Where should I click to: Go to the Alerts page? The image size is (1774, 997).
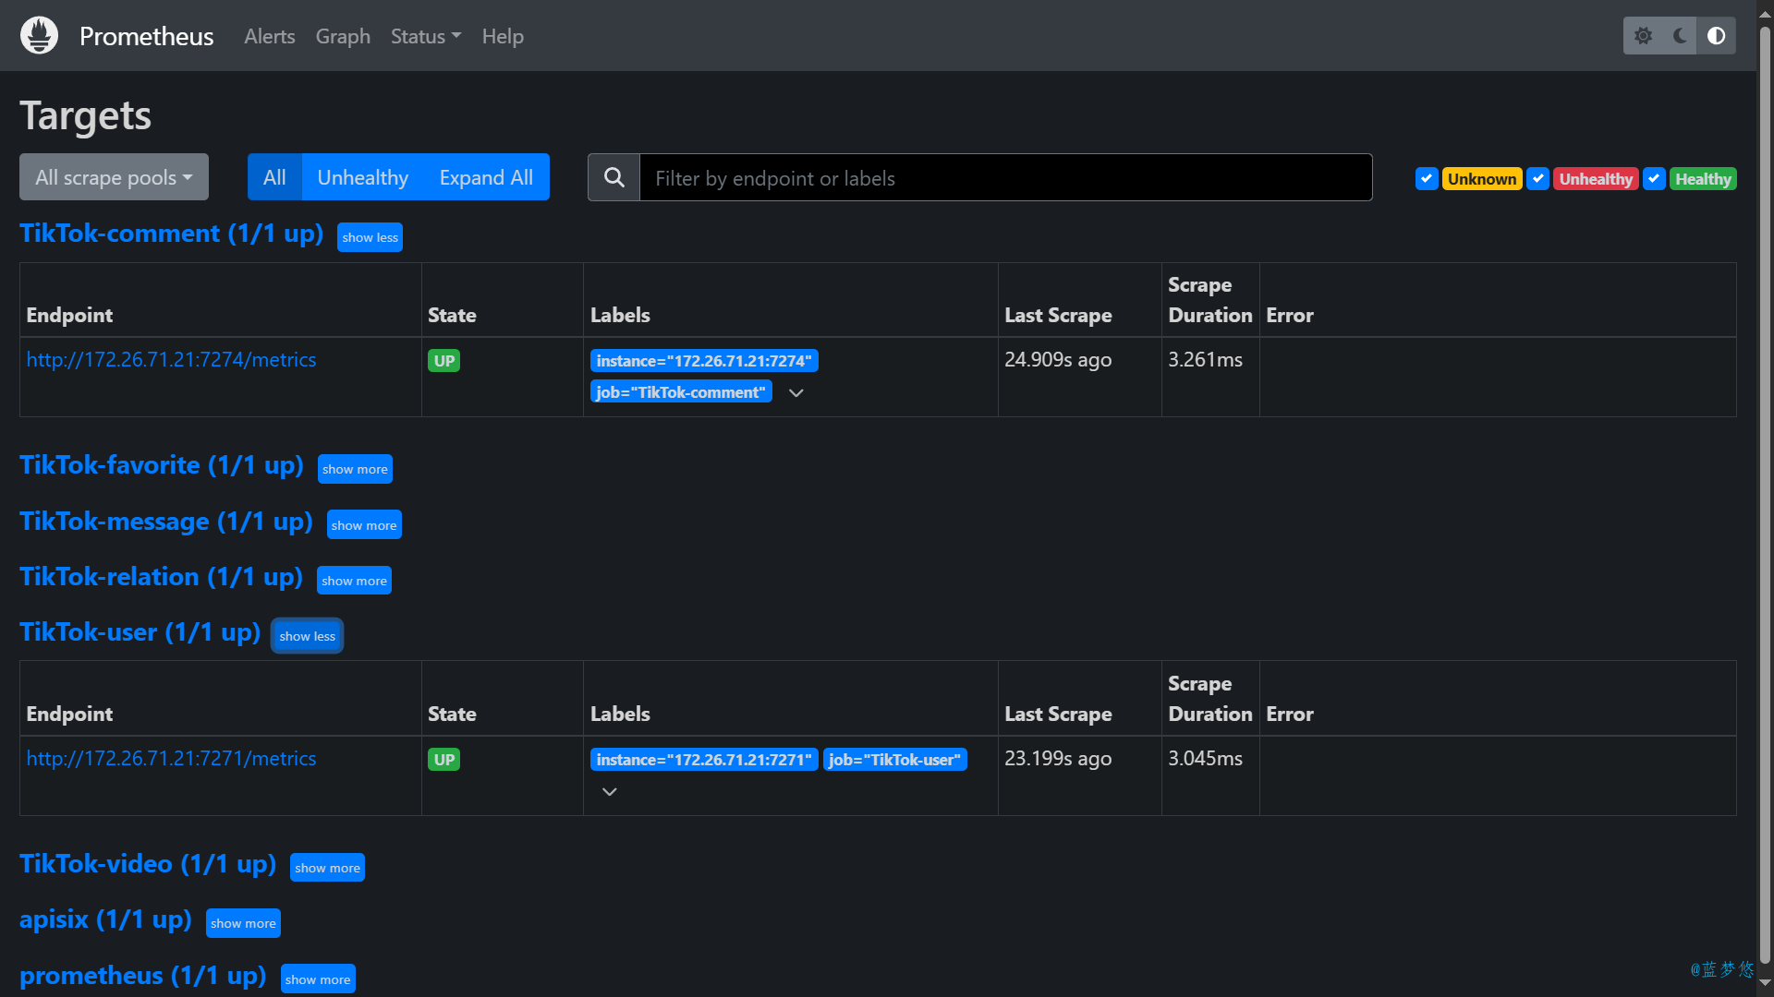click(269, 36)
